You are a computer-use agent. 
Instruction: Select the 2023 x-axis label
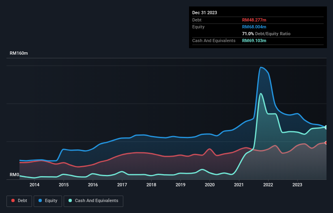click(x=297, y=185)
